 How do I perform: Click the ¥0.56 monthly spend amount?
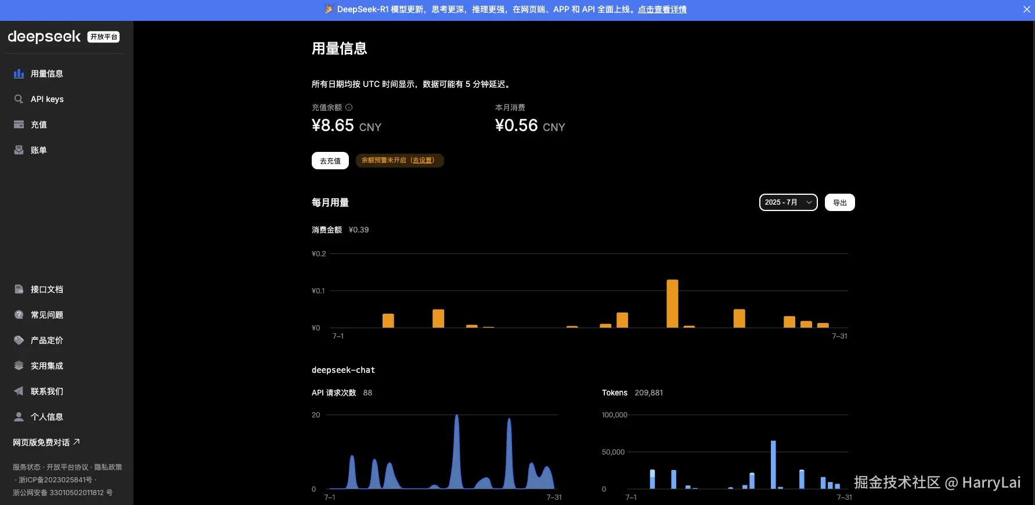tap(516, 125)
